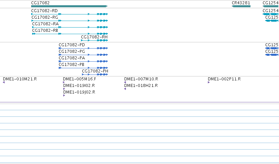The width and height of the screenshot is (279, 164).
Task: Click the DME1-018H21.R label
Action: 141,86
